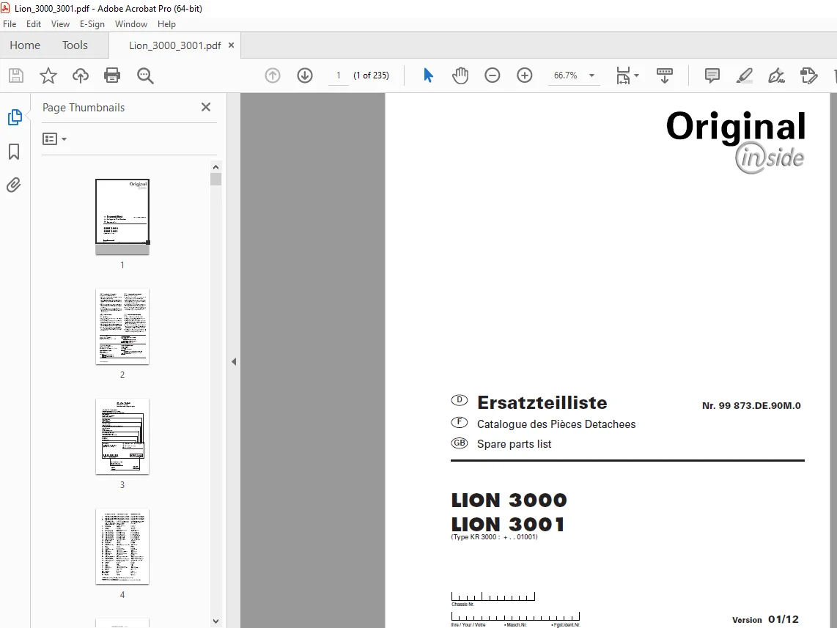
Task: Activate the Hand pan tool
Action: 460,75
